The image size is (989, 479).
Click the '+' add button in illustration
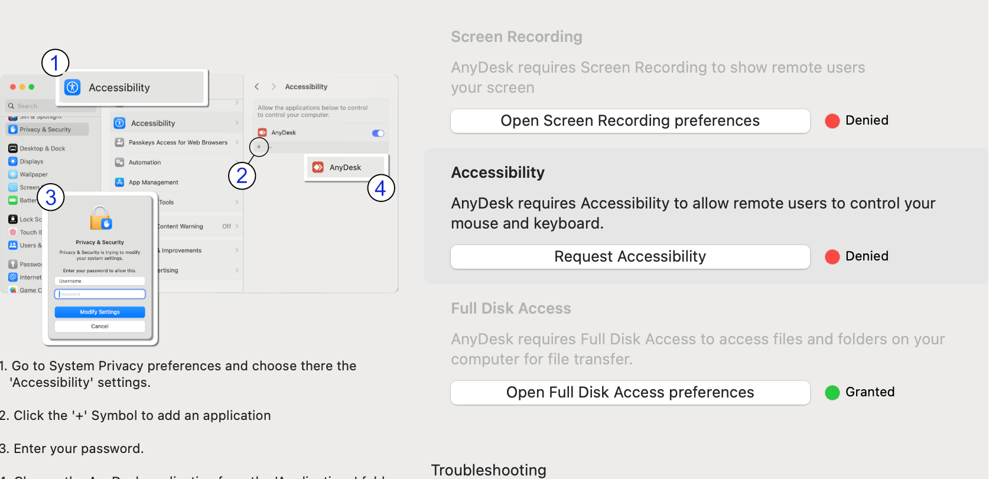tap(259, 146)
